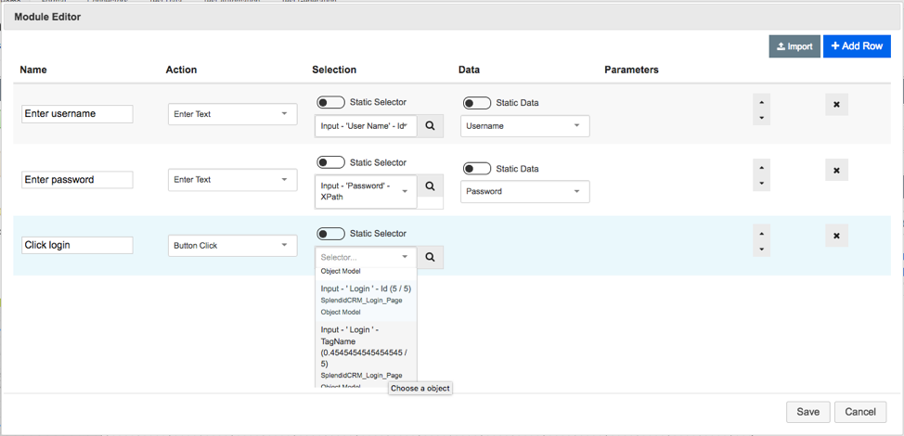Image resolution: width=904 pixels, height=436 pixels.
Task: Move Click login row down
Action: pyautogui.click(x=762, y=250)
